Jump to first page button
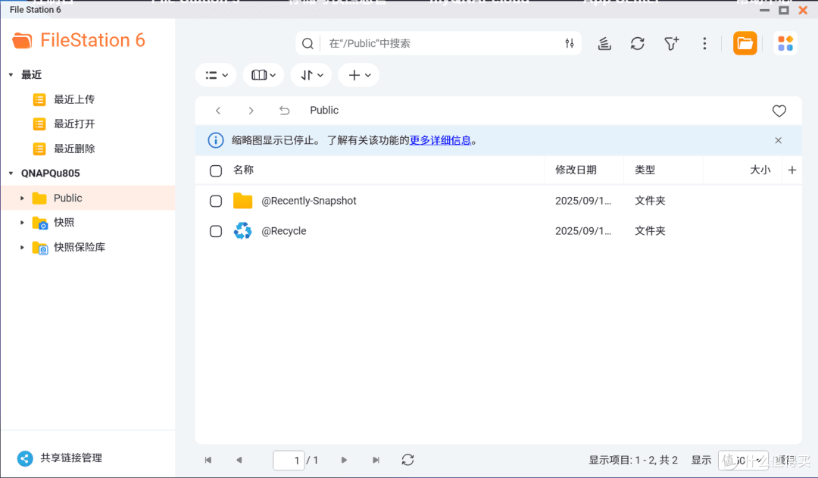Screen dimensions: 818x478 208,460
